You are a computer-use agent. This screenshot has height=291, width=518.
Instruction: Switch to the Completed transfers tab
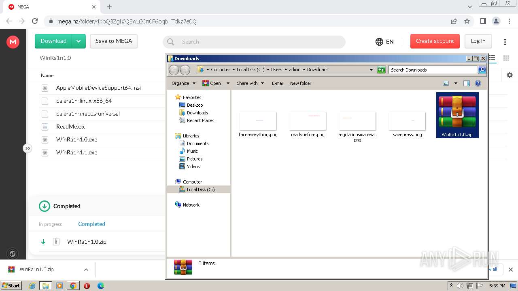(x=91, y=224)
